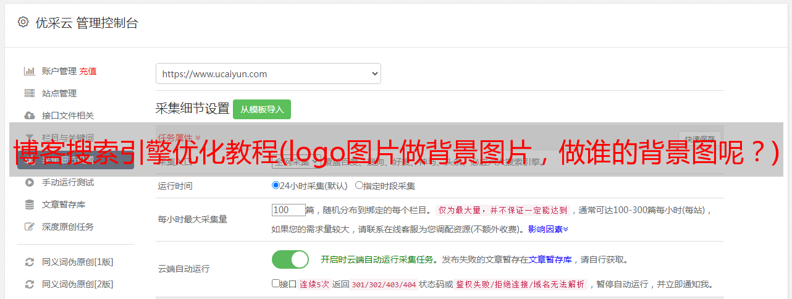The width and height of the screenshot is (792, 299).
Task: Click the 采集细节设置 page heading
Action: [193, 109]
